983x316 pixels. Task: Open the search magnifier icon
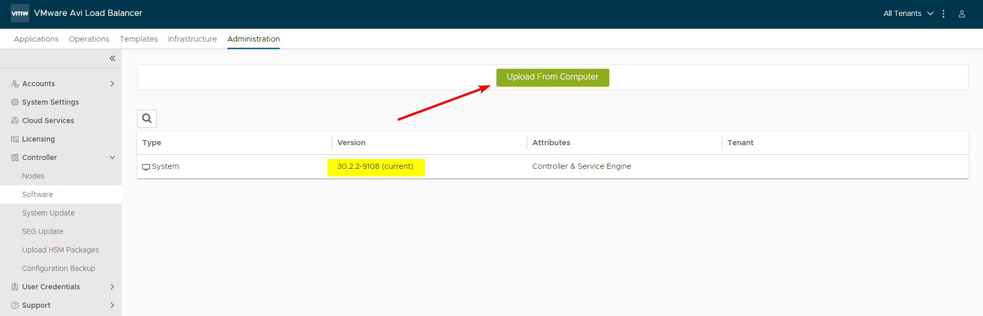coord(147,118)
